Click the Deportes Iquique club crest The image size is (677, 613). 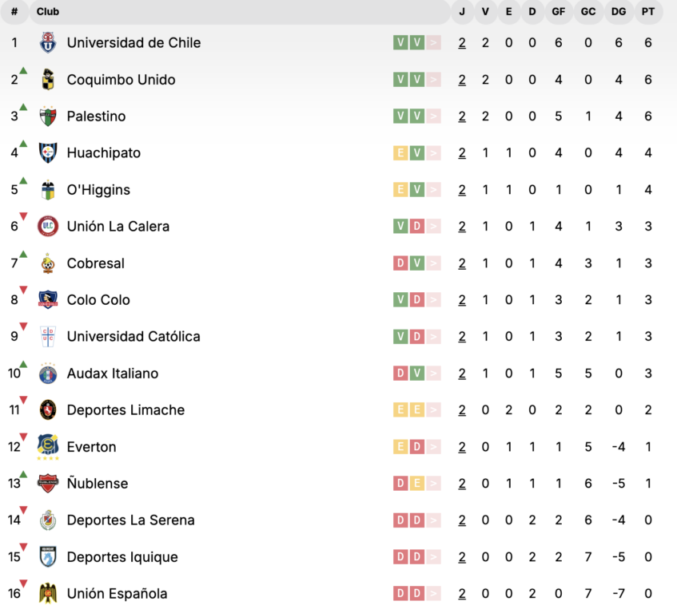[48, 557]
